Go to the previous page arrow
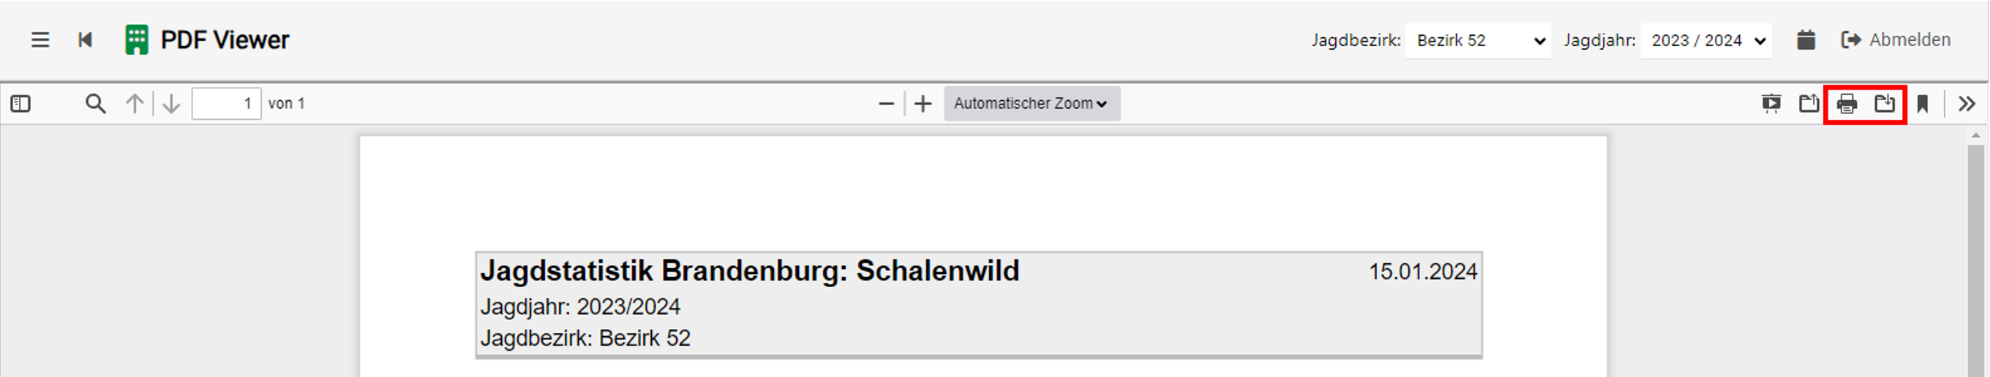 pyautogui.click(x=135, y=103)
